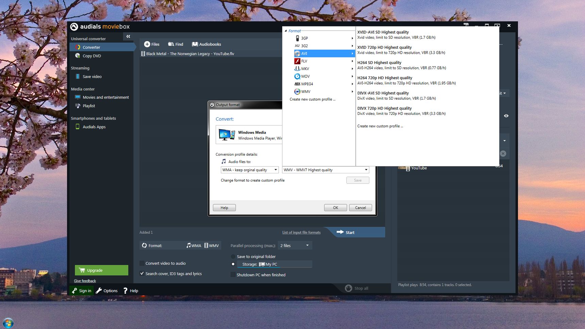585x329 pixels.
Task: Open the Parallel processing 2 files dropdown
Action: [295, 245]
